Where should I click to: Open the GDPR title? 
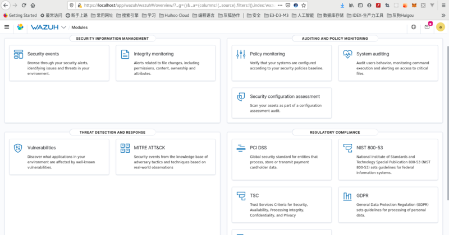[x=362, y=196]
